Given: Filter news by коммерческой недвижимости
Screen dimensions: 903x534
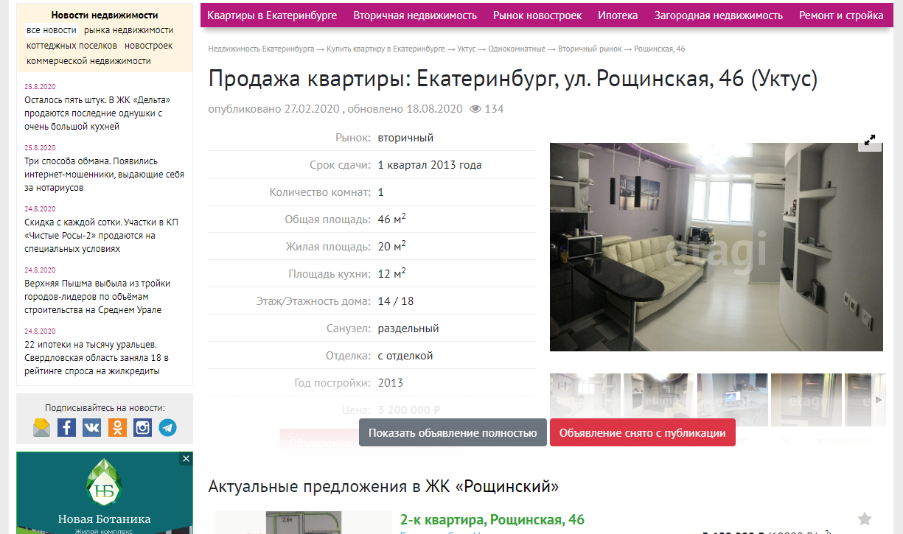Looking at the screenshot, I should point(88,61).
